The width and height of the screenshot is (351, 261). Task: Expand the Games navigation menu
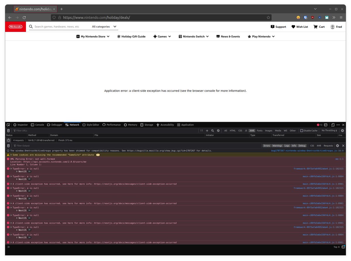tap(162, 37)
